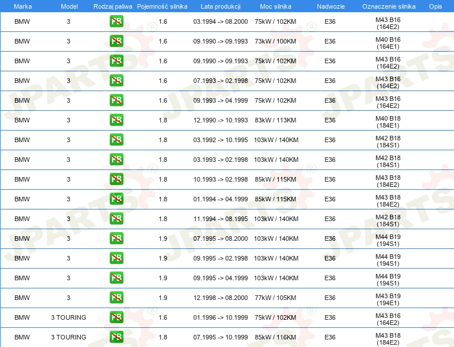Select the date range 12.1998 -> 08.2000
The height and width of the screenshot is (347, 454).
(x=221, y=298)
